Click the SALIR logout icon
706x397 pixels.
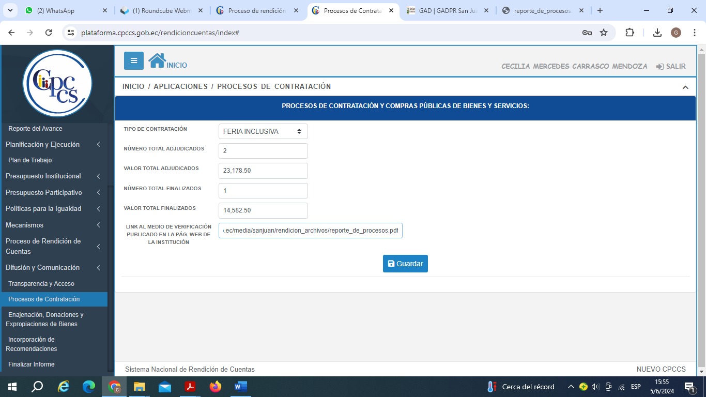click(x=659, y=67)
